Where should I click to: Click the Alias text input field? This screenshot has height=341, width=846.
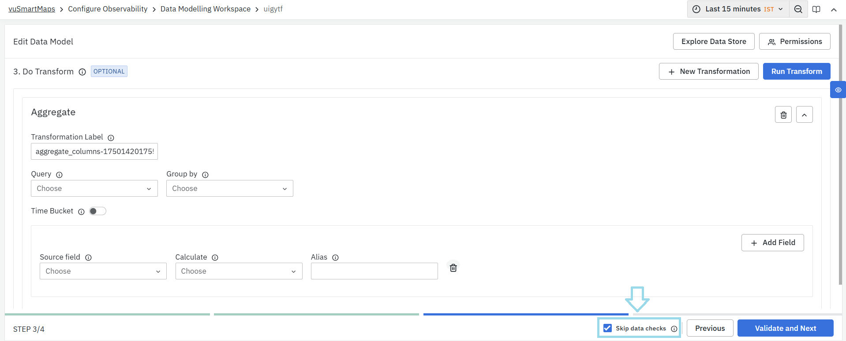pyautogui.click(x=374, y=271)
